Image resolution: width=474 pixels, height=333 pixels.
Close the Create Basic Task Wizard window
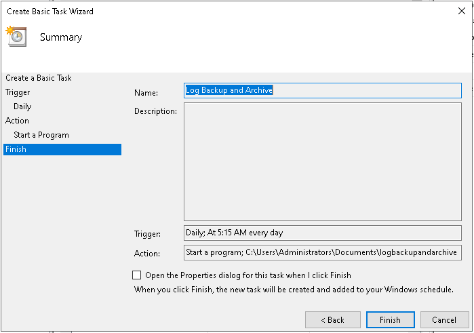[x=462, y=11]
